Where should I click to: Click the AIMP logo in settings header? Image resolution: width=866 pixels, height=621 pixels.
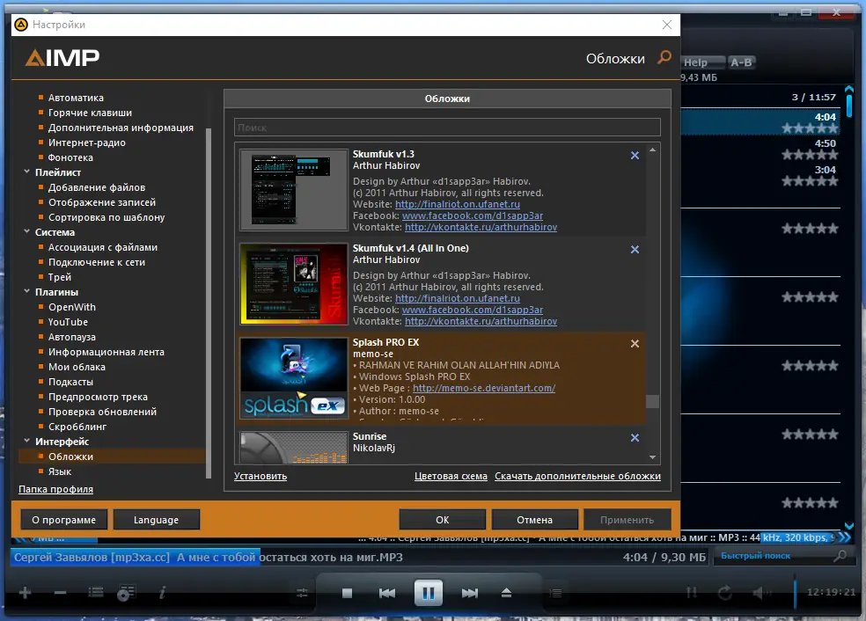62,57
